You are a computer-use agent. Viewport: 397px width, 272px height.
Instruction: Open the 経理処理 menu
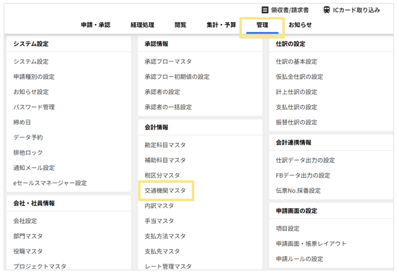point(142,25)
